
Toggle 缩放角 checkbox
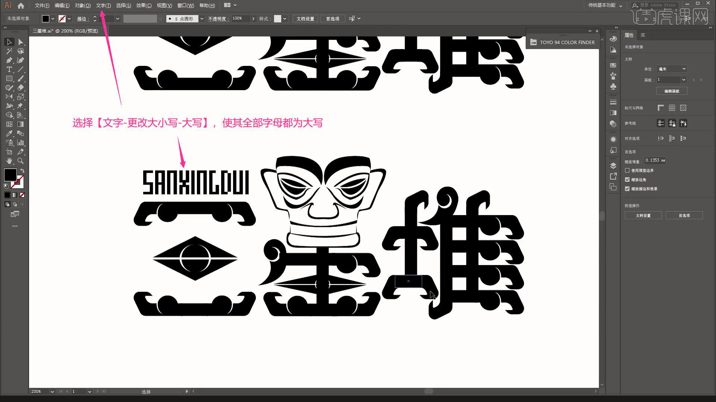(x=627, y=179)
